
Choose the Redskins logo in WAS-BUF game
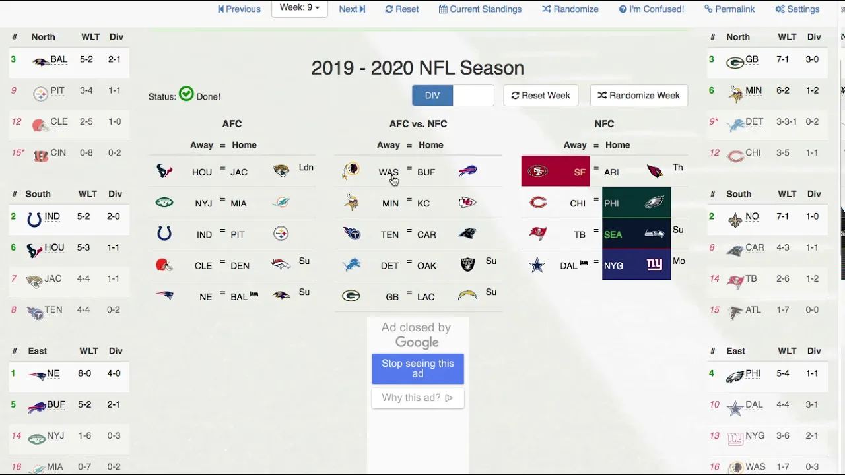351,172
